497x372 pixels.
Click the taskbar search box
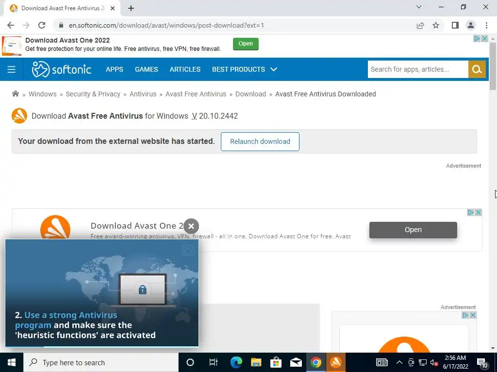[x=101, y=362]
